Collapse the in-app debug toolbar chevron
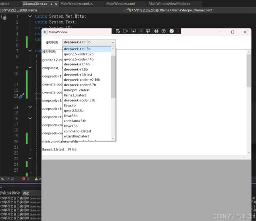Viewport: 256px width, 221px height. point(178,31)
